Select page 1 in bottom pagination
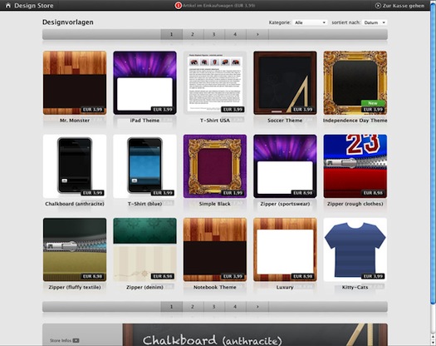The image size is (436, 346). click(x=172, y=306)
